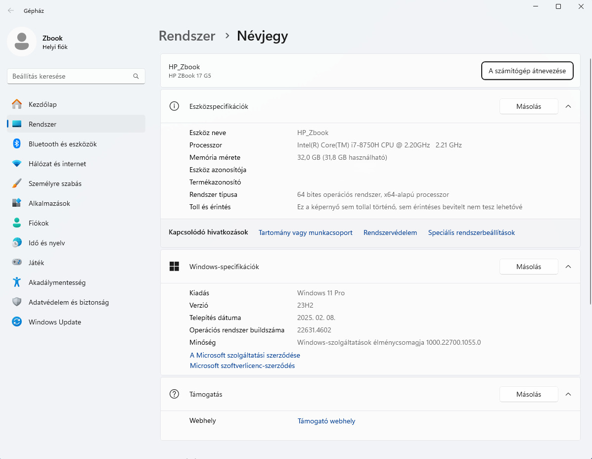This screenshot has height=459, width=592.
Task: Collapse the Eszközspecifikációk section chevron
Action: (x=568, y=106)
